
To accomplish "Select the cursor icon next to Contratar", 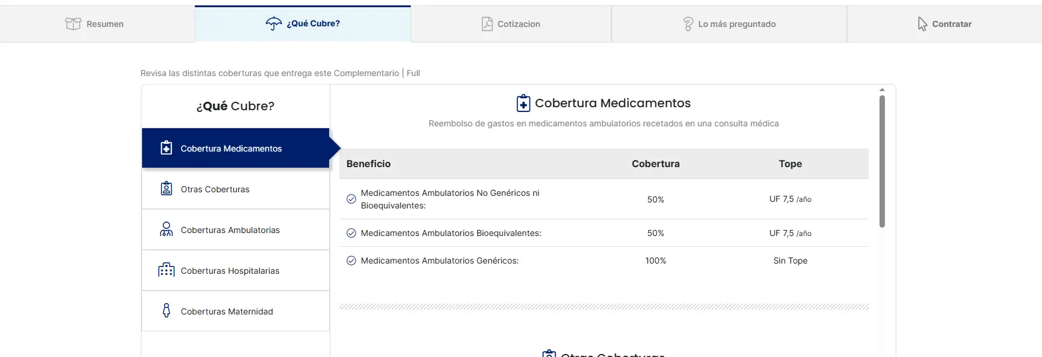I will [922, 23].
